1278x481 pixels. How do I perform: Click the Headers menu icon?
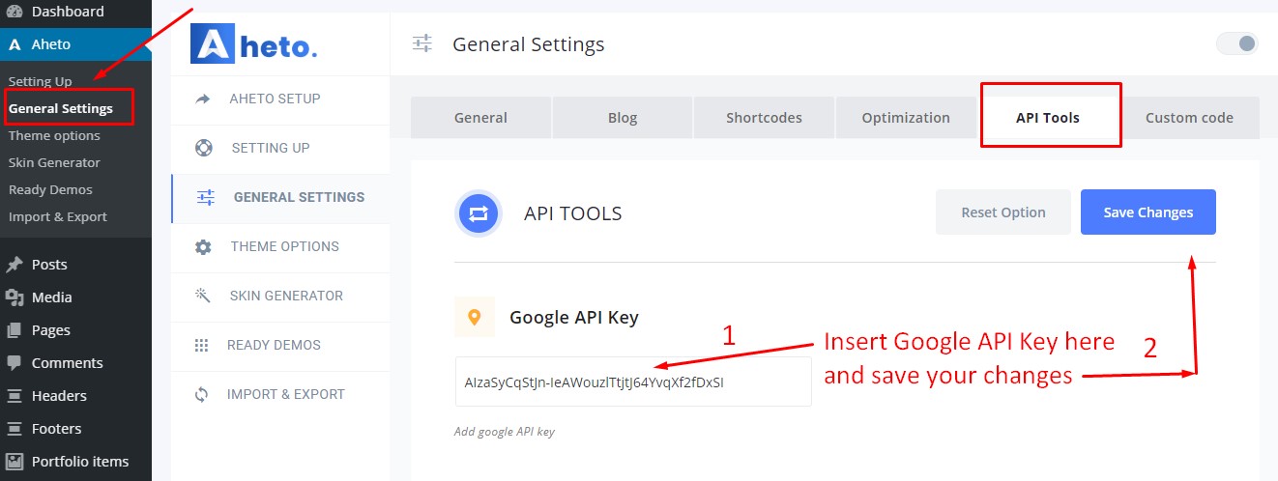click(15, 396)
